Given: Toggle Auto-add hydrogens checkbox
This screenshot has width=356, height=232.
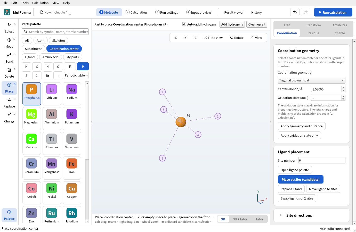Looking at the screenshot, I should 184,24.
